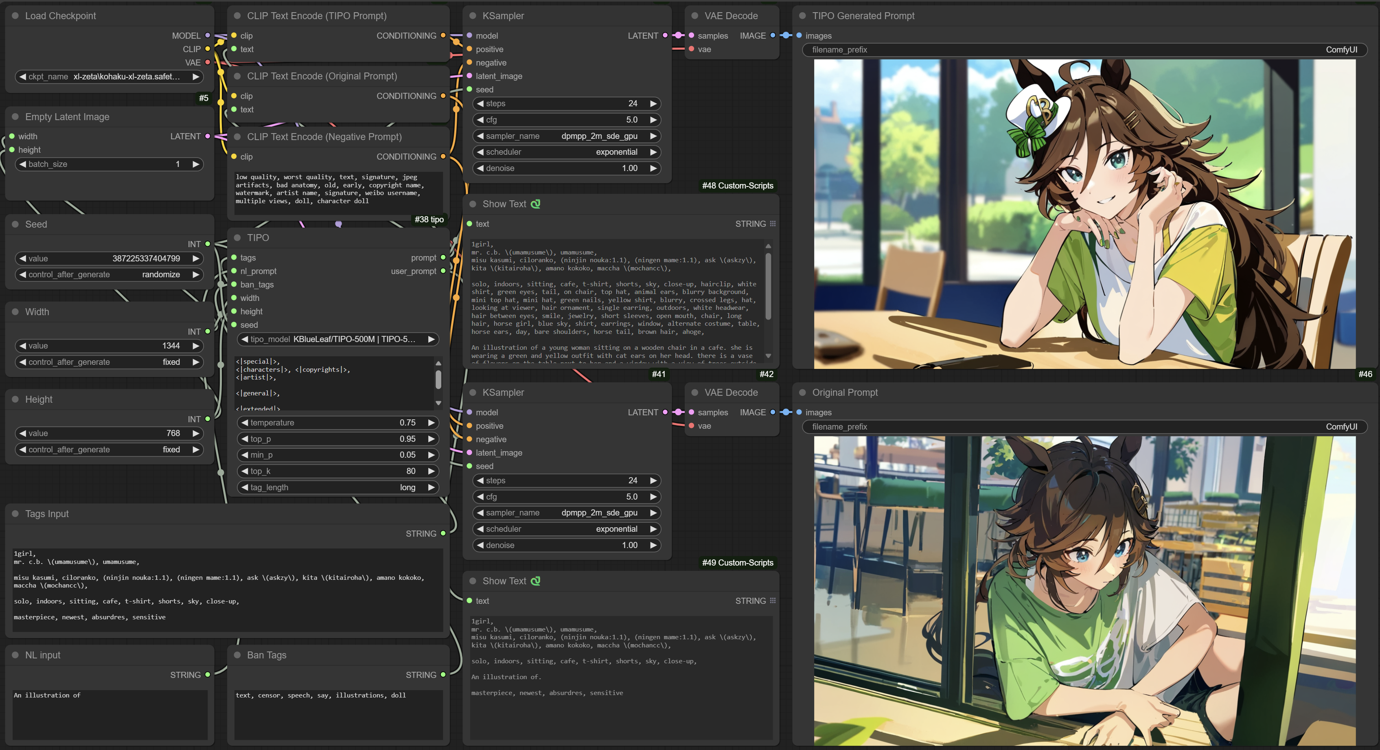
Task: Collapse the Load Checkpoint node via its dot
Action: (15, 16)
